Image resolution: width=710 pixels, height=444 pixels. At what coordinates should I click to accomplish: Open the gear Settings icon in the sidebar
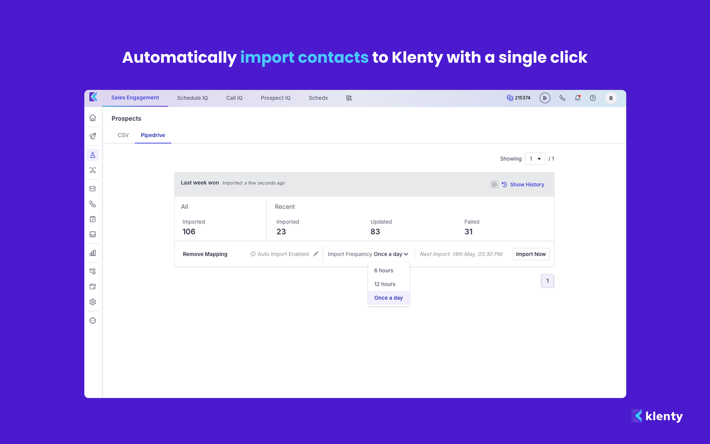click(93, 302)
